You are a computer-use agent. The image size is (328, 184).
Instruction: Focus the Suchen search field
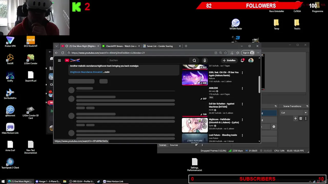(149, 60)
